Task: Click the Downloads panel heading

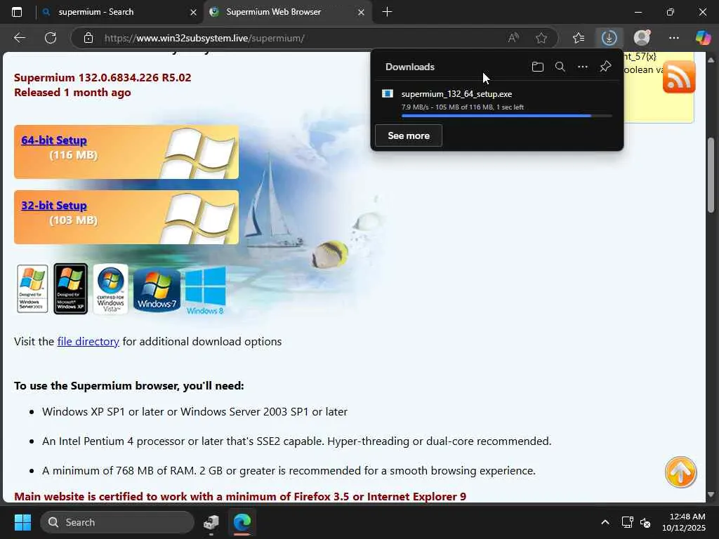Action: (410, 67)
